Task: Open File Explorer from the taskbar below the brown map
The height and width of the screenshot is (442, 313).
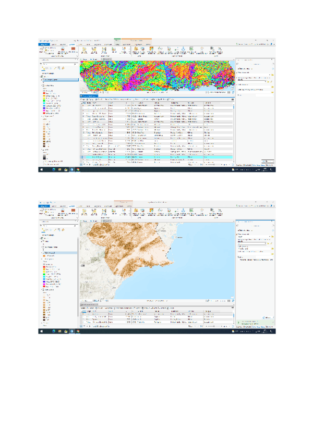Action: tap(59, 331)
